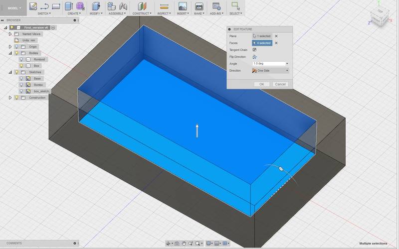Click the white arrow distance manipulator
Viewport: 399px width, 249px height.
[197, 131]
